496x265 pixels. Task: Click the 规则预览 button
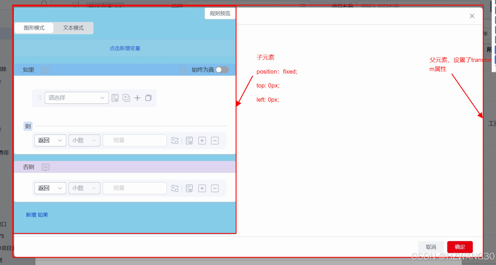click(x=220, y=13)
